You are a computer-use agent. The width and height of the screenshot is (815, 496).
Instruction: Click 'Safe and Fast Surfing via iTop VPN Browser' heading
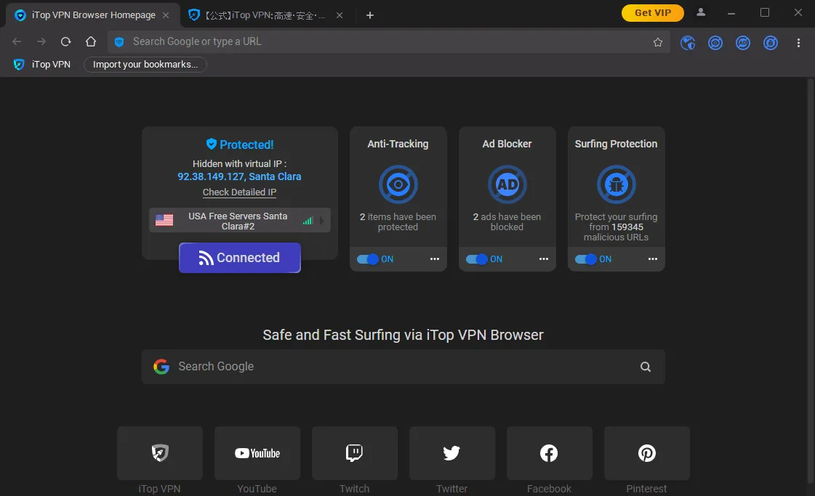click(404, 335)
